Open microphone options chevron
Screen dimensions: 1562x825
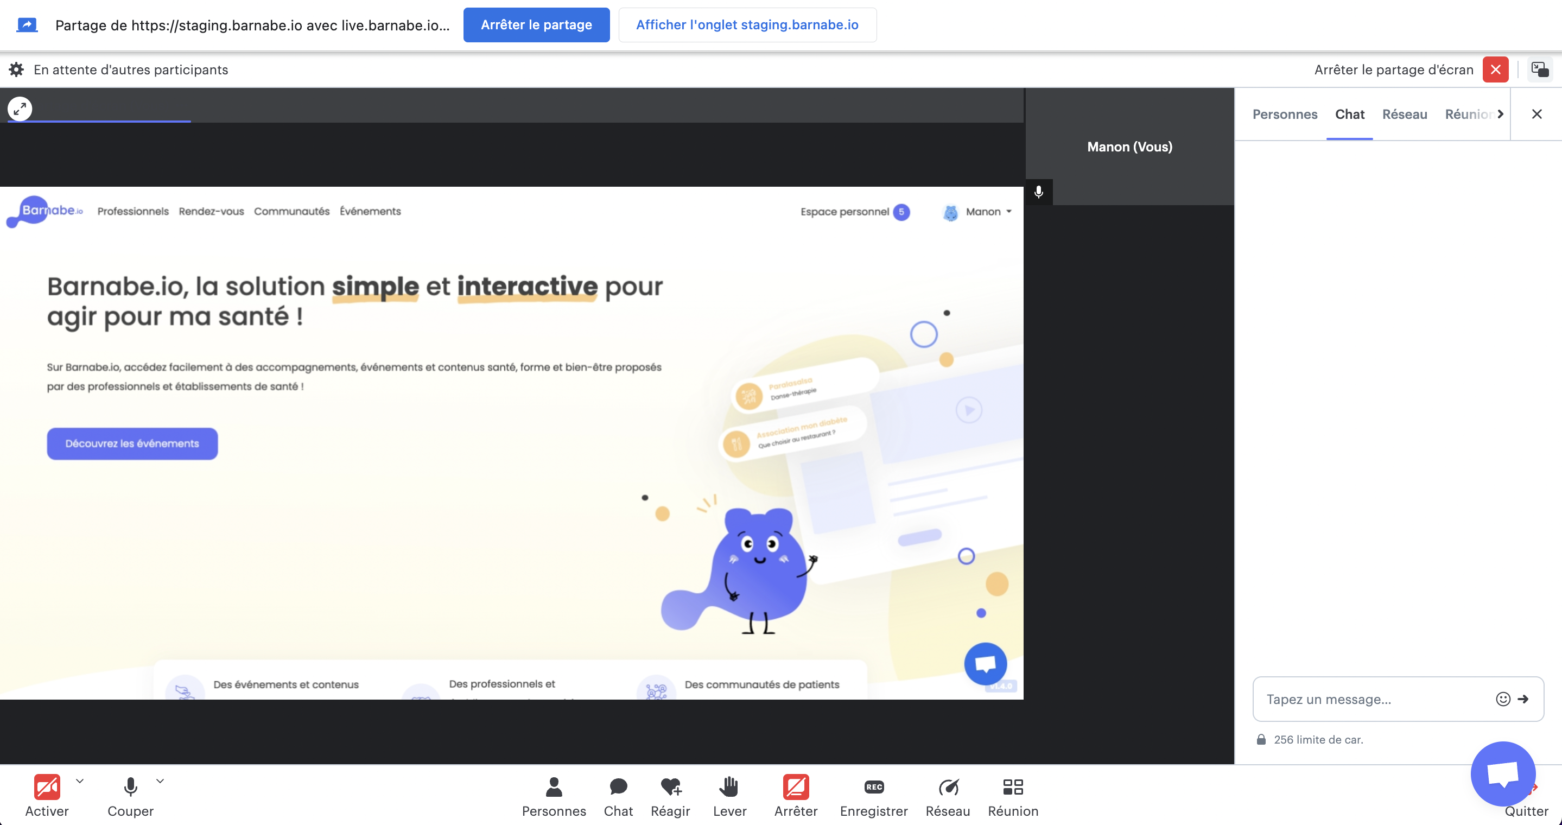click(x=160, y=780)
